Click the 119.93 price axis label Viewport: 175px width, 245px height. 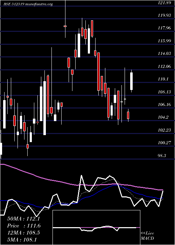point(164,15)
